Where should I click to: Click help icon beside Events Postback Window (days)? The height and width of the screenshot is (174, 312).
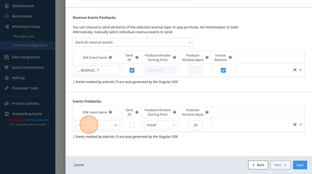[x=207, y=112]
